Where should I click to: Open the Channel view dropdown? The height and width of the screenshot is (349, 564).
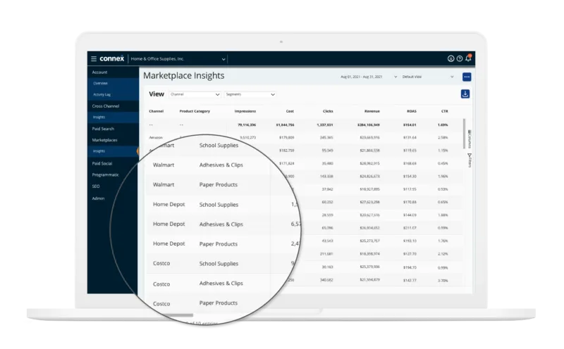pos(195,94)
